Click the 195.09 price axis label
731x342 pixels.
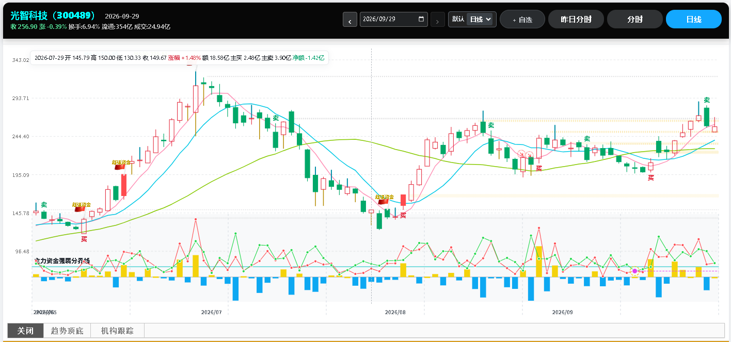click(x=20, y=175)
